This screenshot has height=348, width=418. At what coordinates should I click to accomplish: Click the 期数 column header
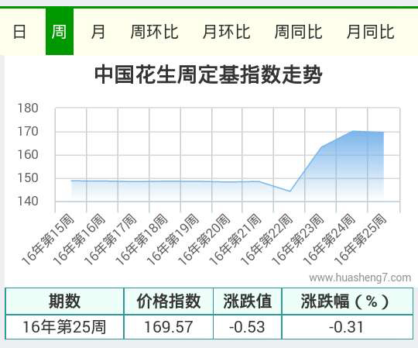pyautogui.click(x=64, y=301)
